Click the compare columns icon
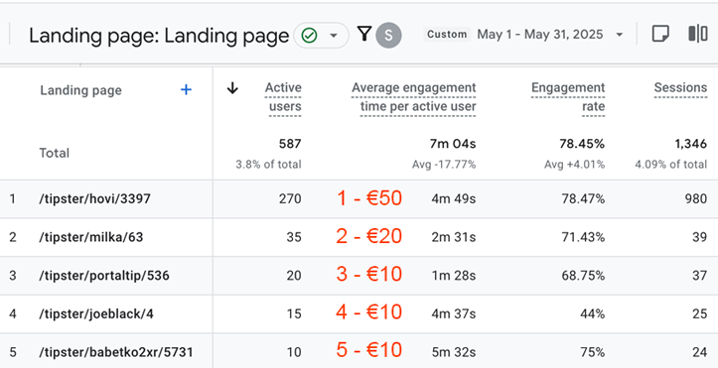This screenshot has width=718, height=368. (698, 35)
